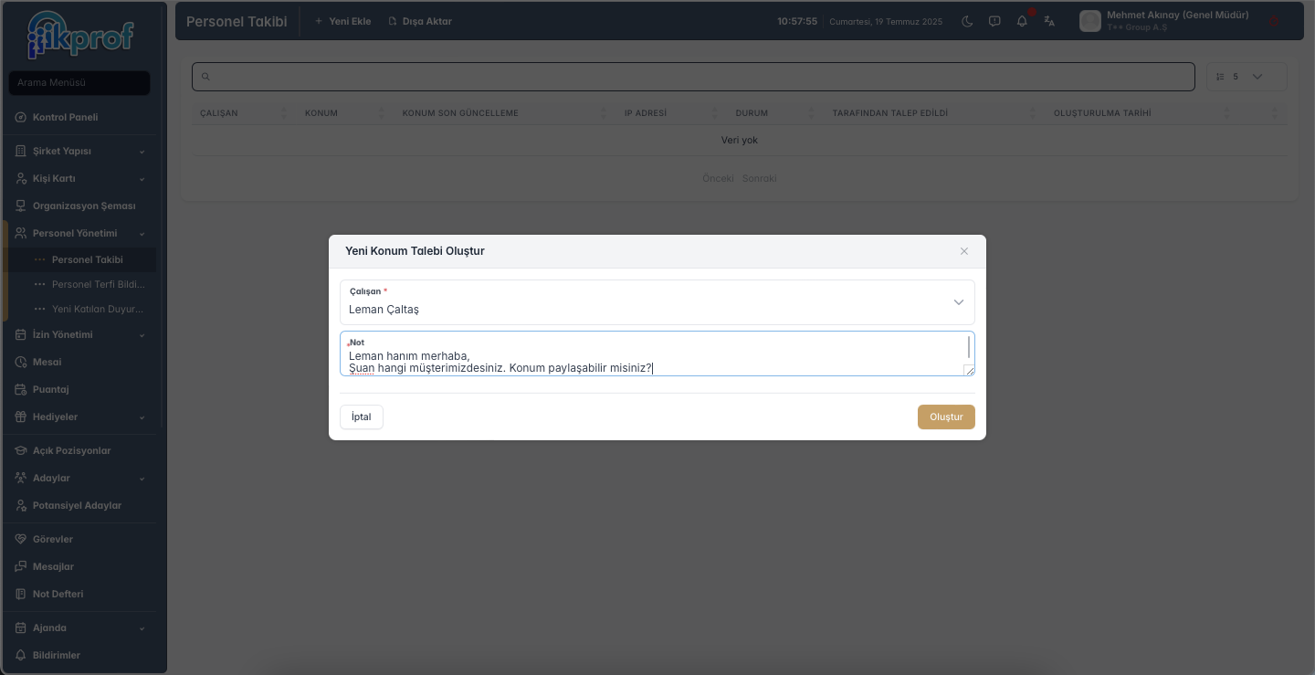
Task: Click Yeni Ekle in the toolbar
Action: 342,21
